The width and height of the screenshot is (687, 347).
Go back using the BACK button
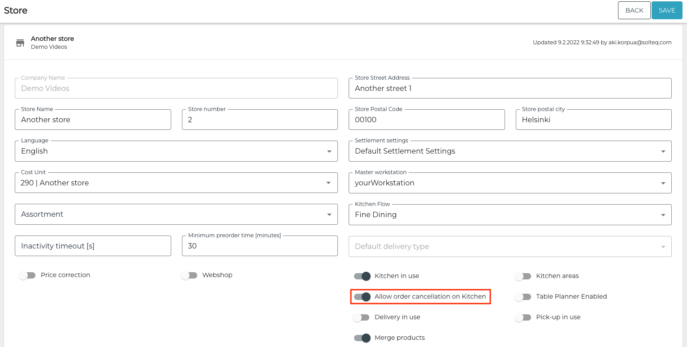pos(634,10)
